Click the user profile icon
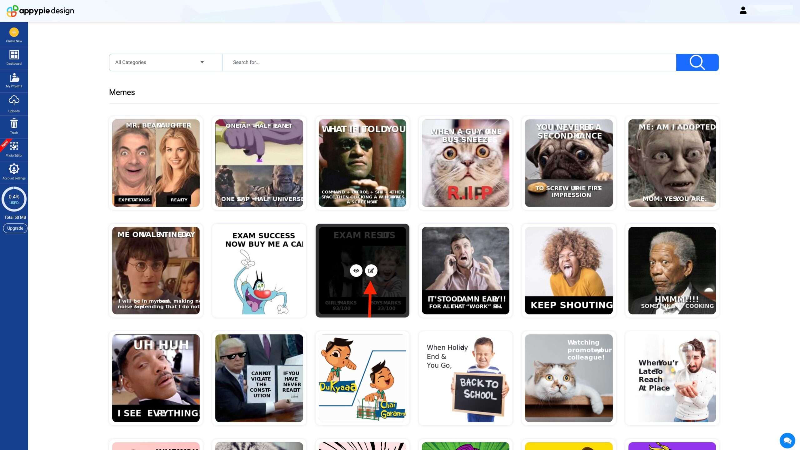The width and height of the screenshot is (800, 450). [x=743, y=11]
